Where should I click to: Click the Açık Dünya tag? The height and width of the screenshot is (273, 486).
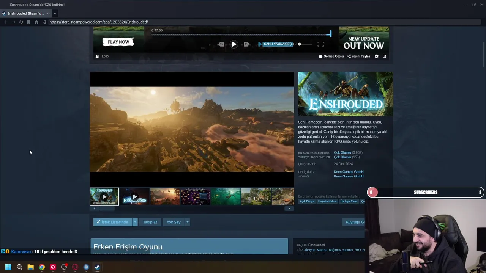[x=307, y=201]
